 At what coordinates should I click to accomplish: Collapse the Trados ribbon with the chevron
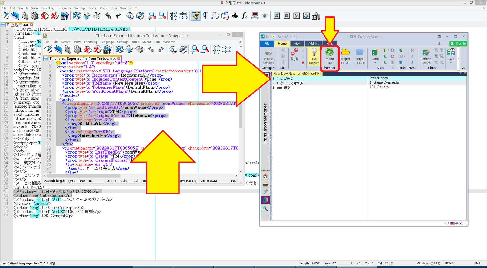coord(463,68)
